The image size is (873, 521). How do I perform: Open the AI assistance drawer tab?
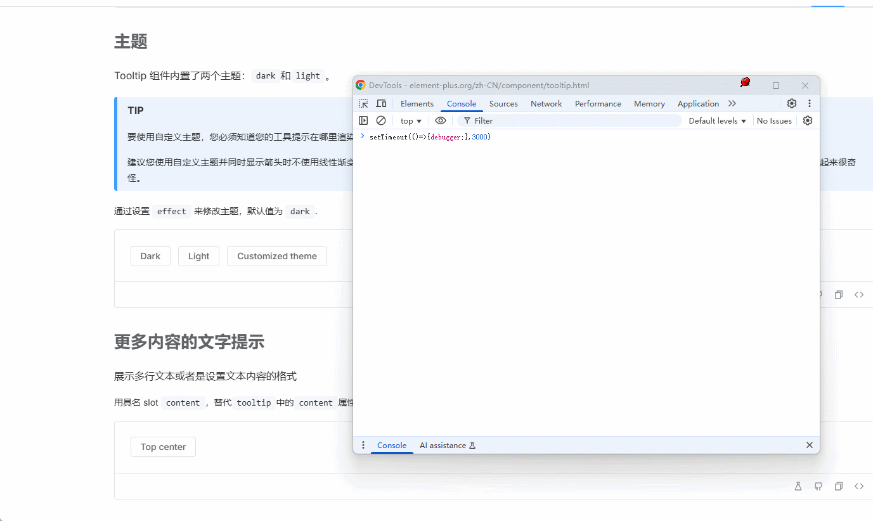pos(443,445)
